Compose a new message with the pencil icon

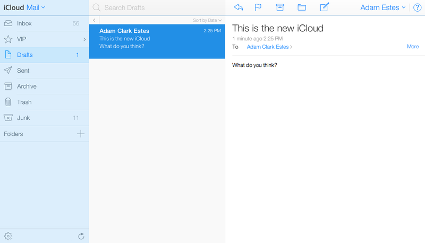pyautogui.click(x=325, y=7)
